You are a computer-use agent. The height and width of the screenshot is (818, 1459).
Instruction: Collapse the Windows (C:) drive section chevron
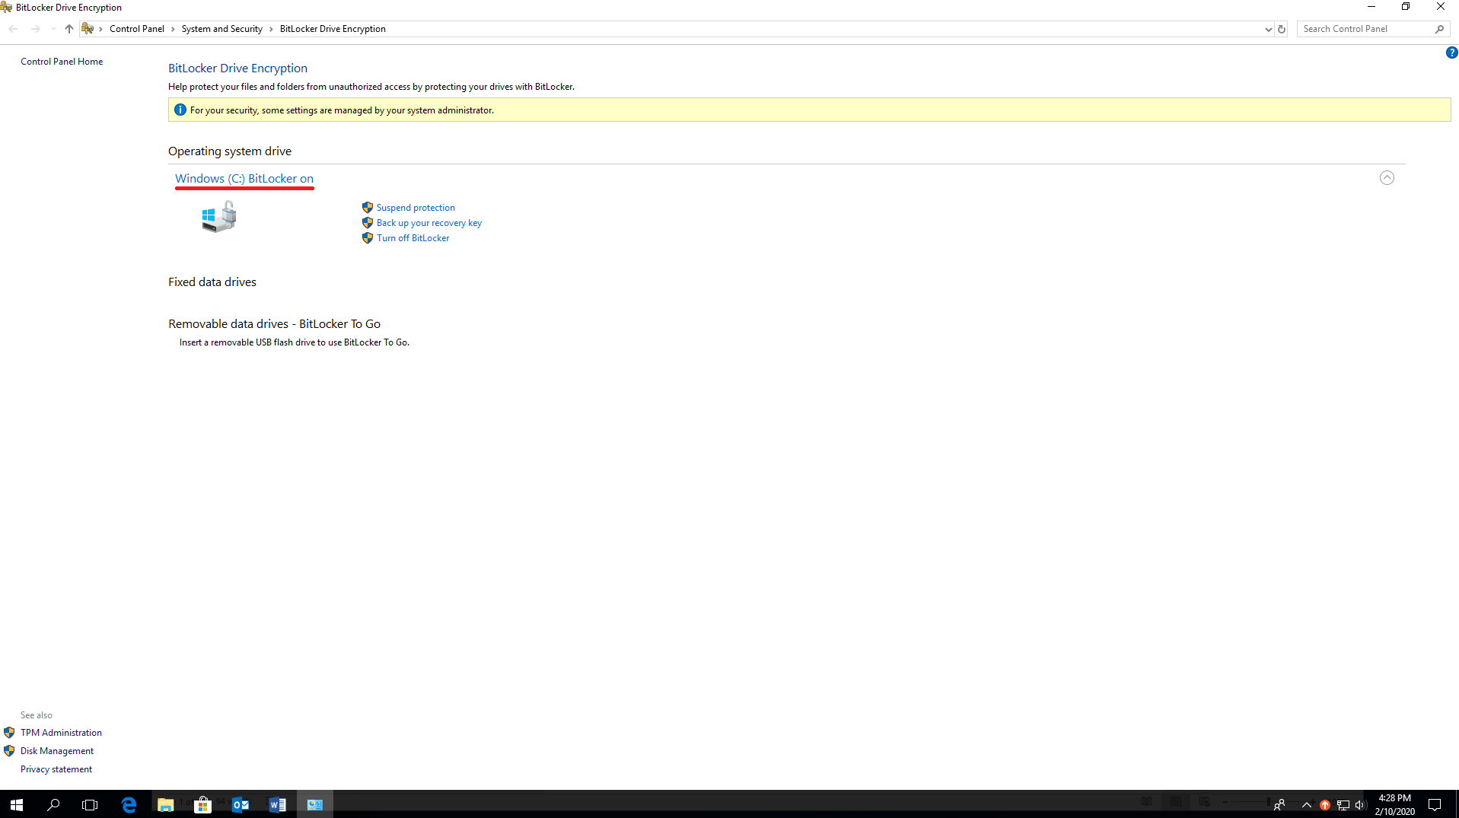pyautogui.click(x=1387, y=177)
